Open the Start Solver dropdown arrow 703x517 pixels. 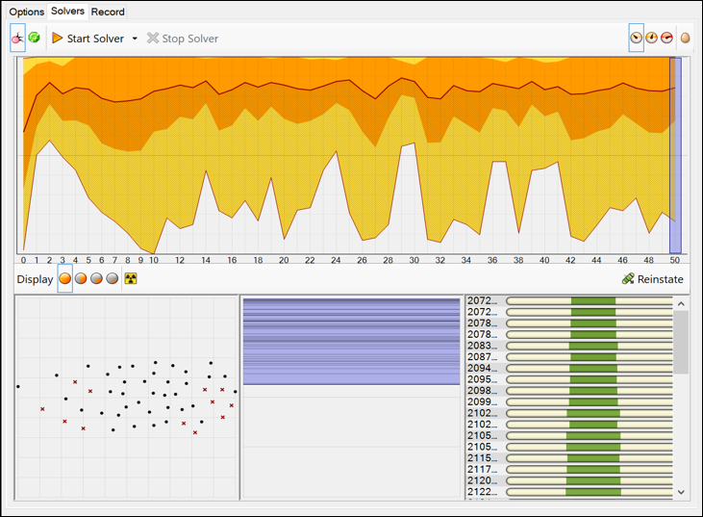click(x=135, y=39)
